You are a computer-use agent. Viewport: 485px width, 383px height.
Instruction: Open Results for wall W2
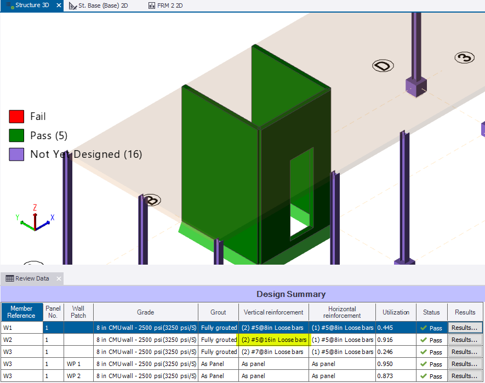pyautogui.click(x=465, y=340)
